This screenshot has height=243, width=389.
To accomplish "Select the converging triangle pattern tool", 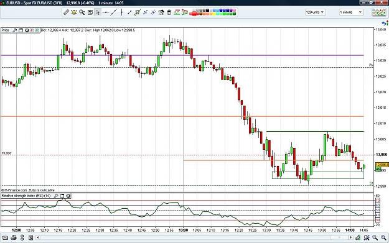I will coord(184,12).
